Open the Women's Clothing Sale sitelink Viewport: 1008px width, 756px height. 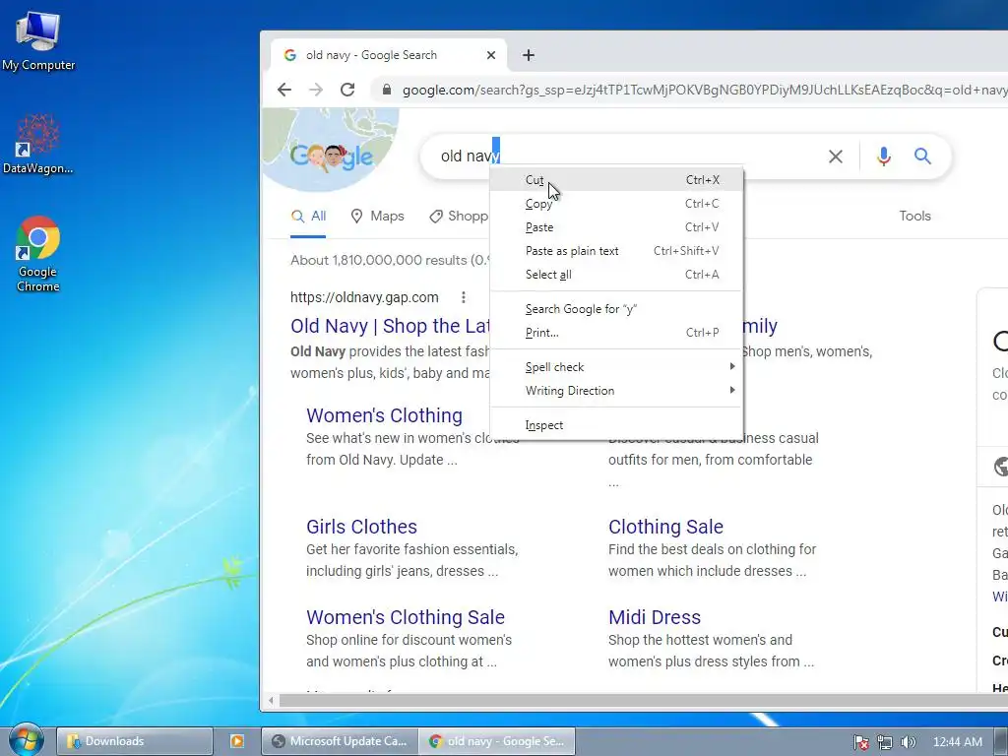click(406, 617)
